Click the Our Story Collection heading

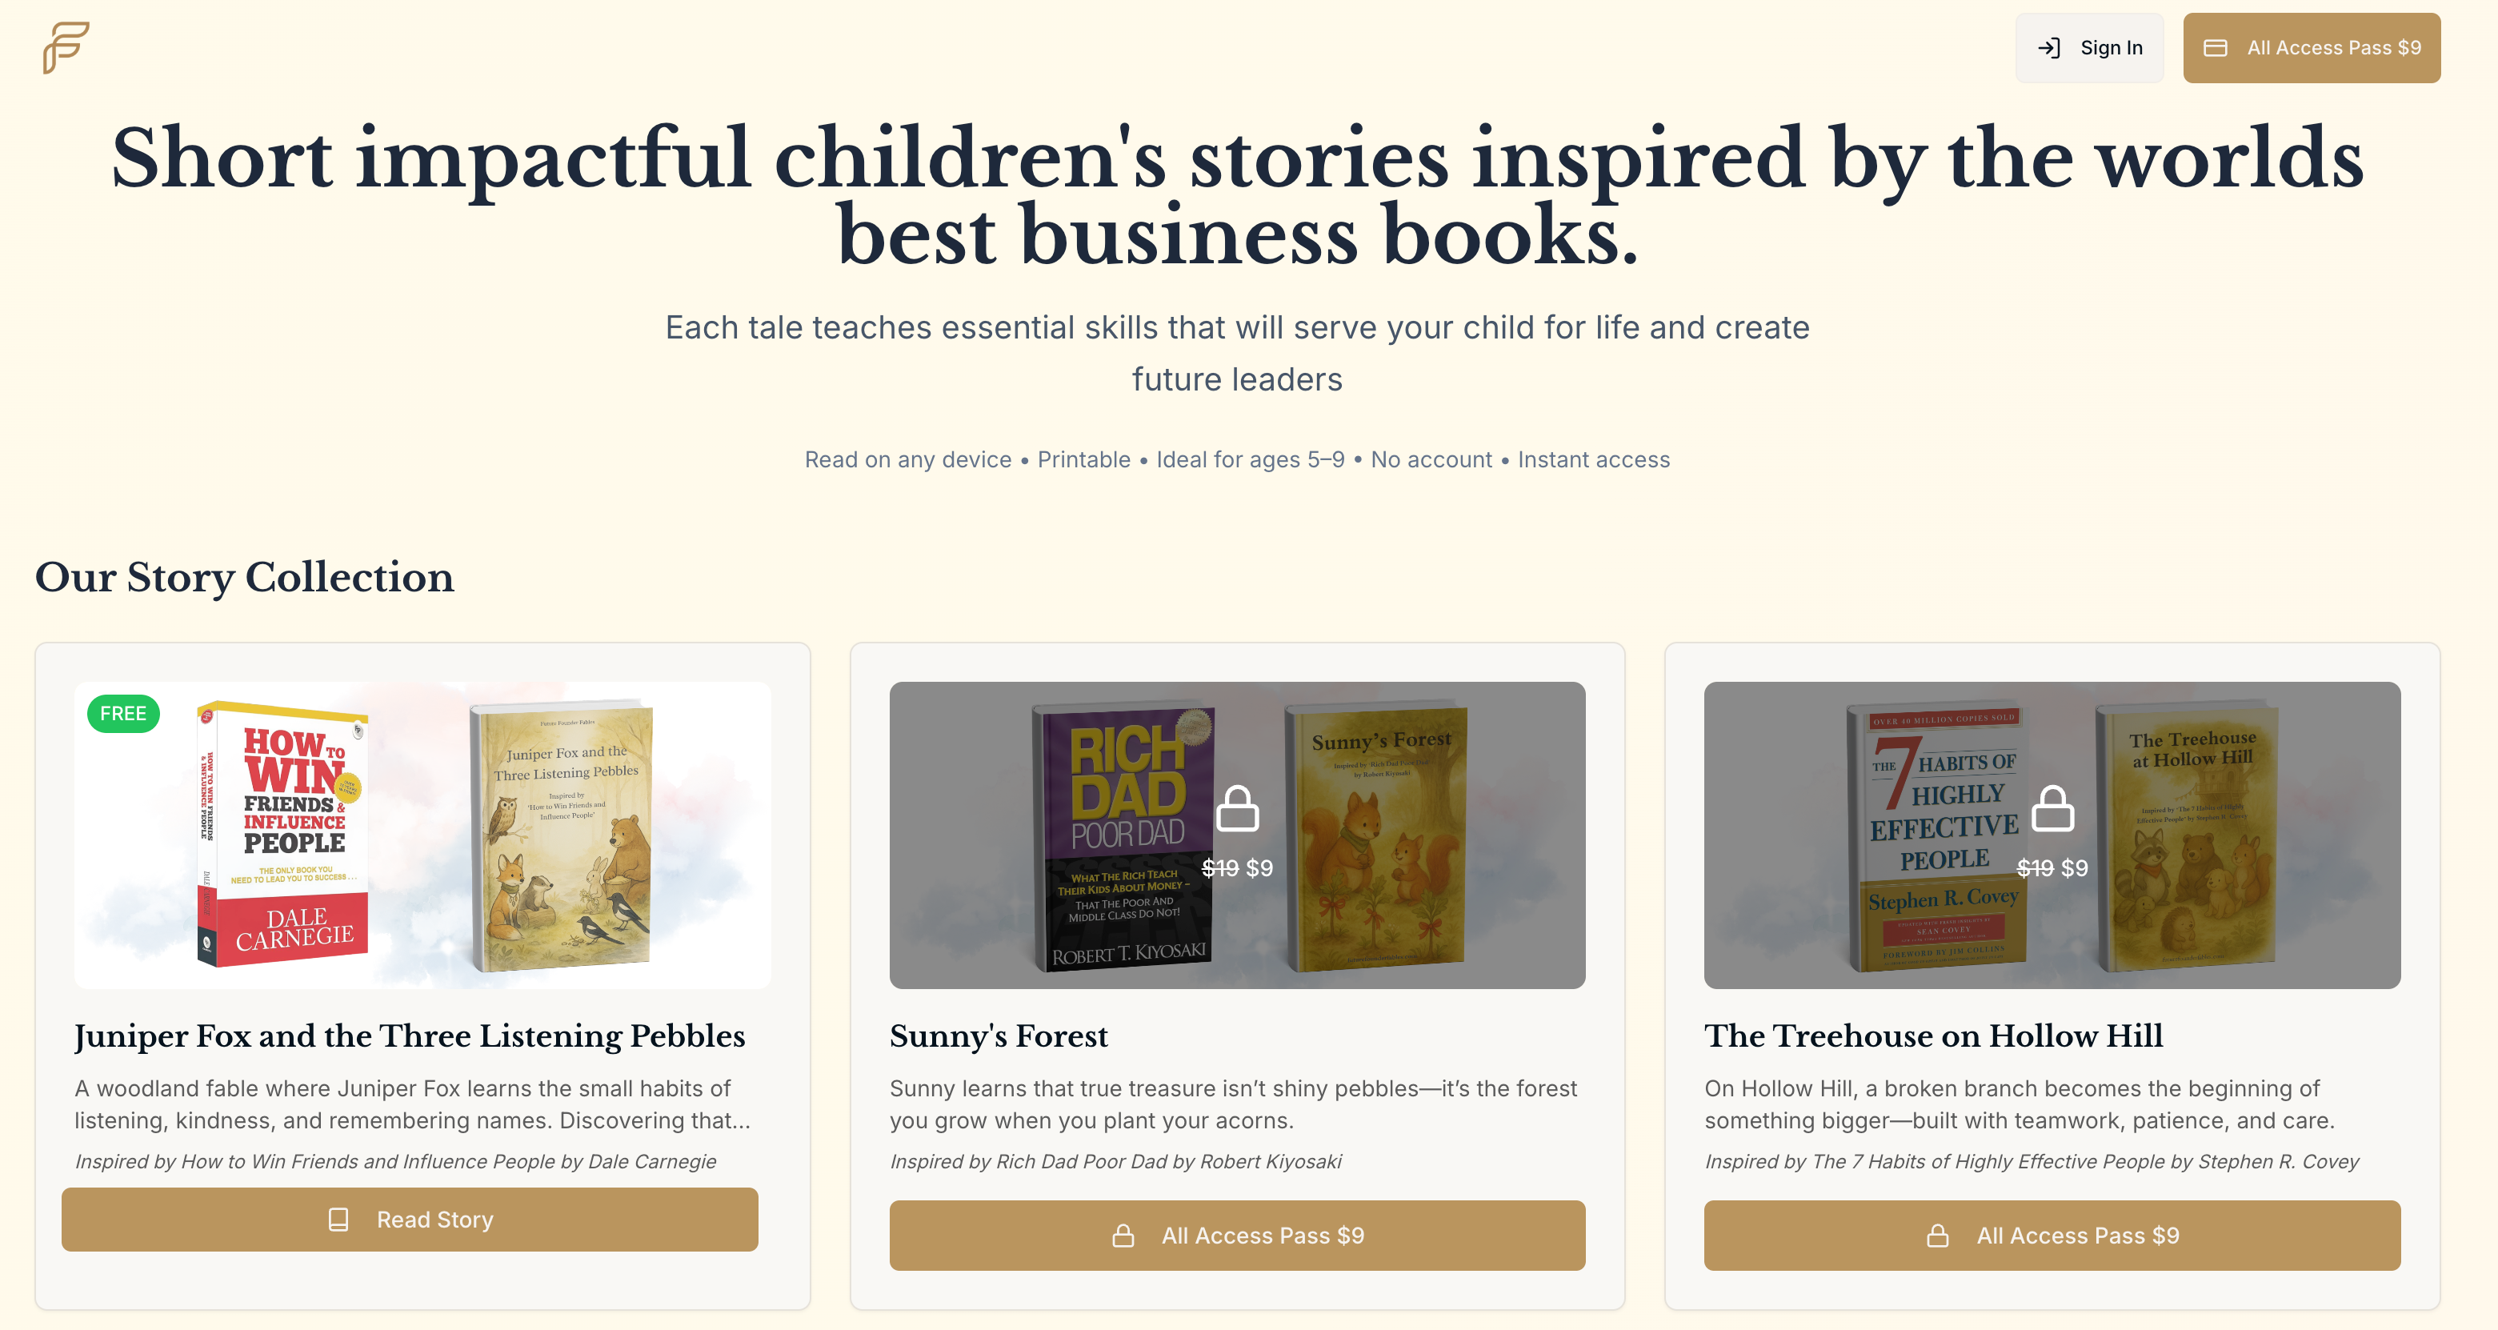click(x=244, y=577)
